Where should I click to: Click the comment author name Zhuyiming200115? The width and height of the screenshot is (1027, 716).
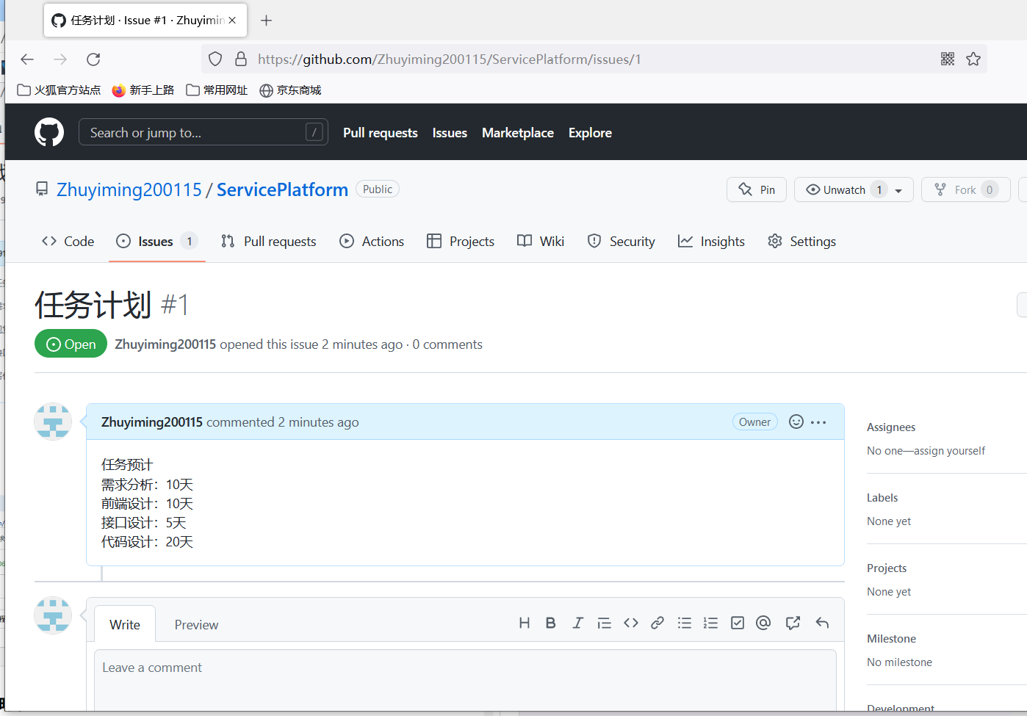[152, 422]
